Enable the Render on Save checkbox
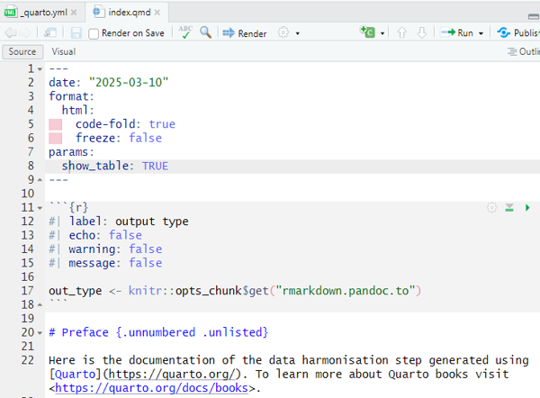 click(94, 33)
